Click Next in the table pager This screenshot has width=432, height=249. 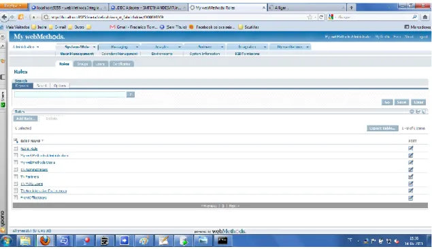tap(234, 205)
